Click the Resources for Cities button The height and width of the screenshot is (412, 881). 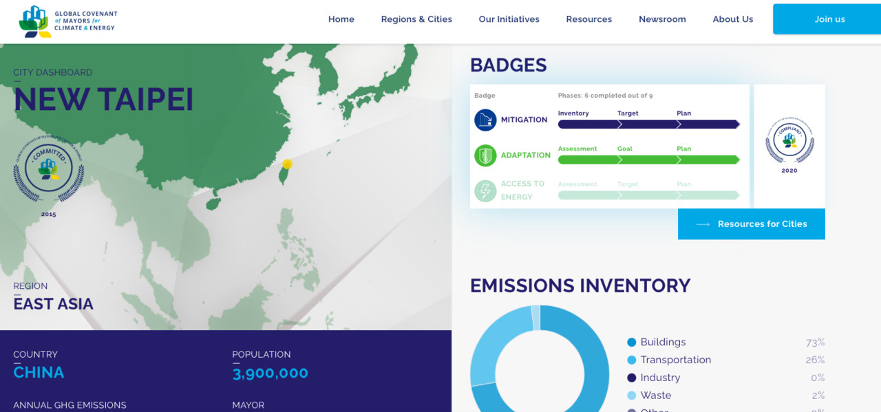751,224
